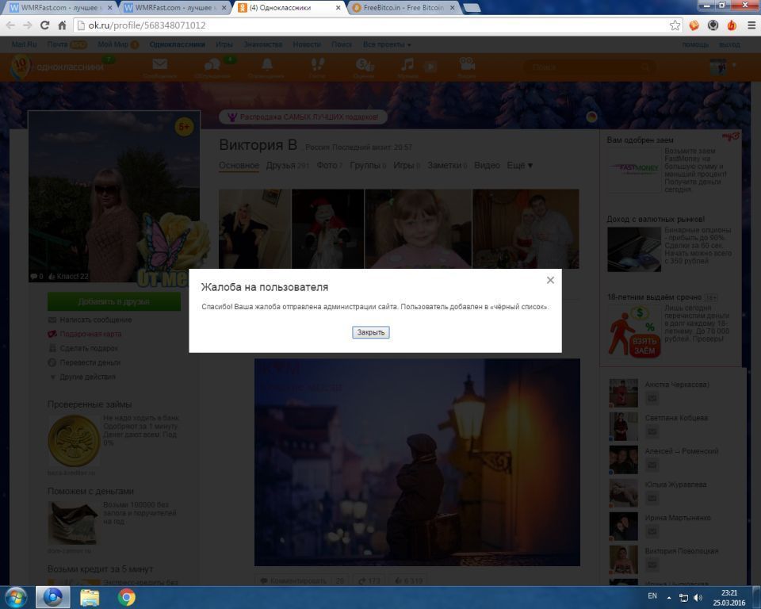Click the site search field
The image size is (761, 609).
point(589,67)
